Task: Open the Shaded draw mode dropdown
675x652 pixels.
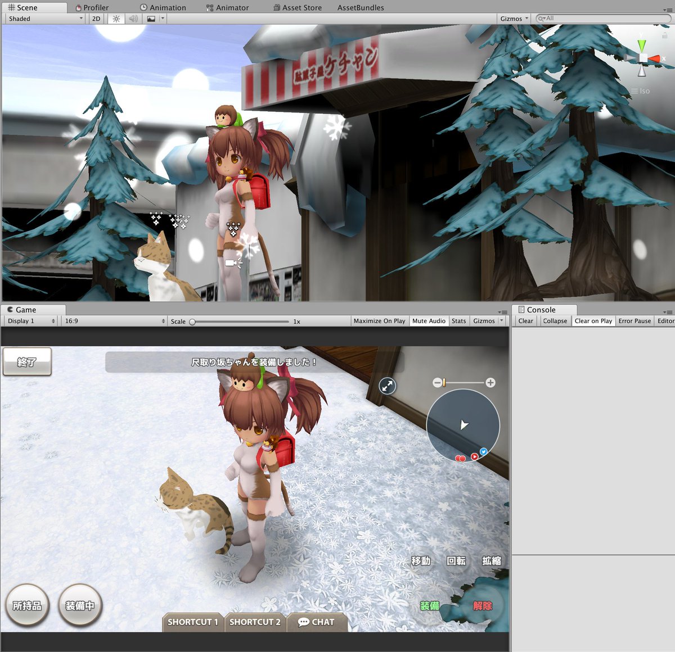Action: point(46,19)
